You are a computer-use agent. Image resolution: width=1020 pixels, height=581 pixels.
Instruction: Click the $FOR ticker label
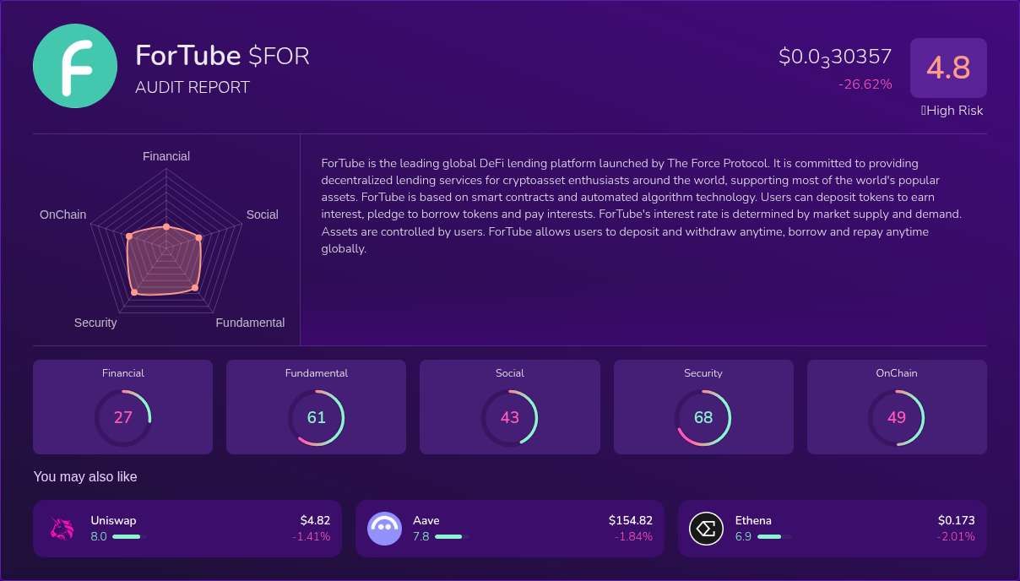280,57
